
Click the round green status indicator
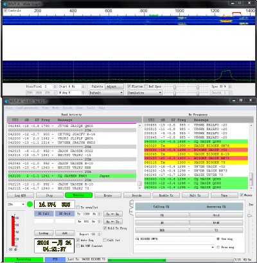30,204
